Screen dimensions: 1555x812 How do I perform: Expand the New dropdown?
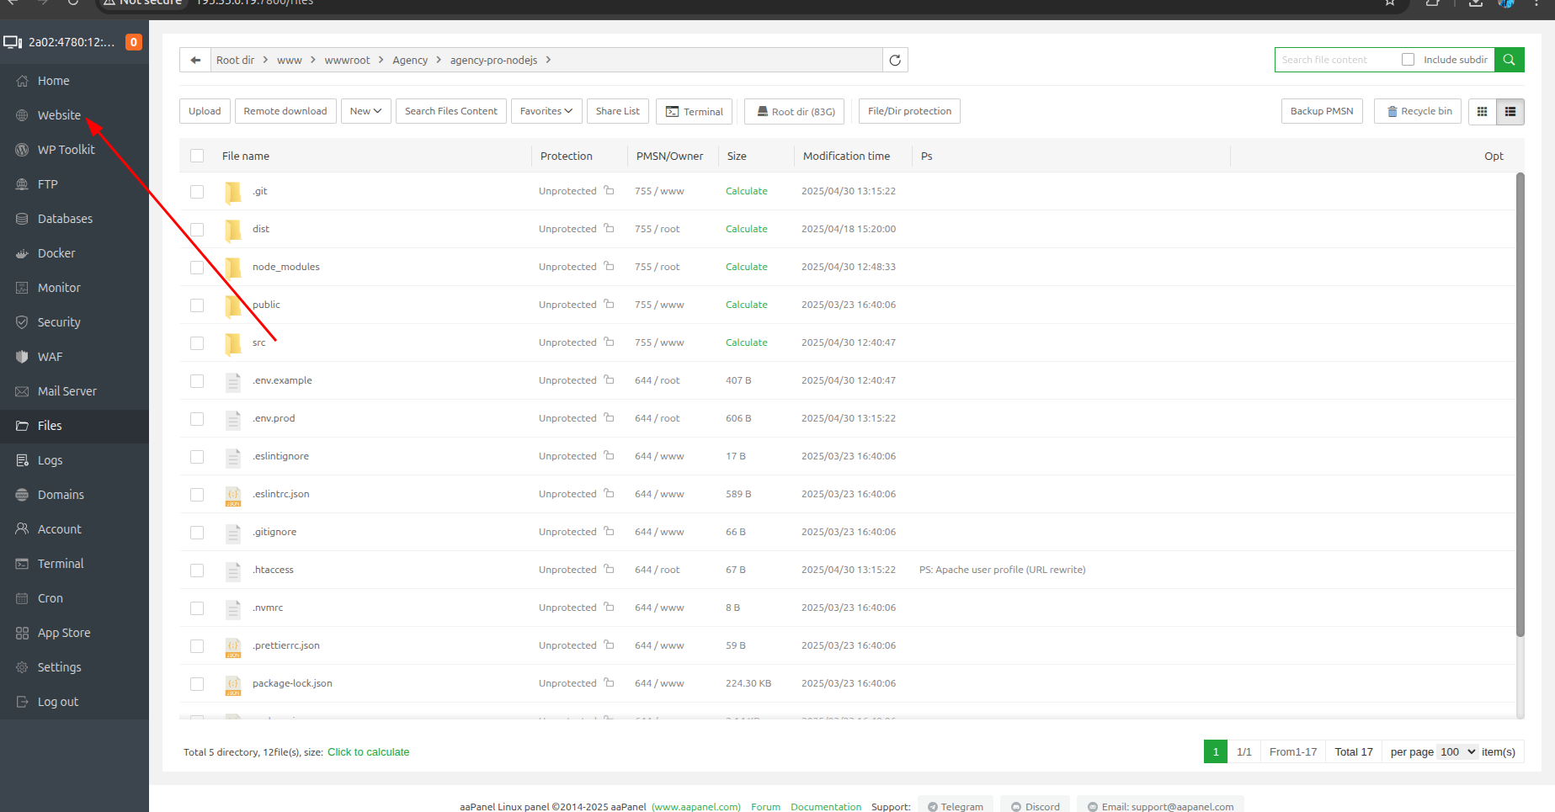point(365,111)
